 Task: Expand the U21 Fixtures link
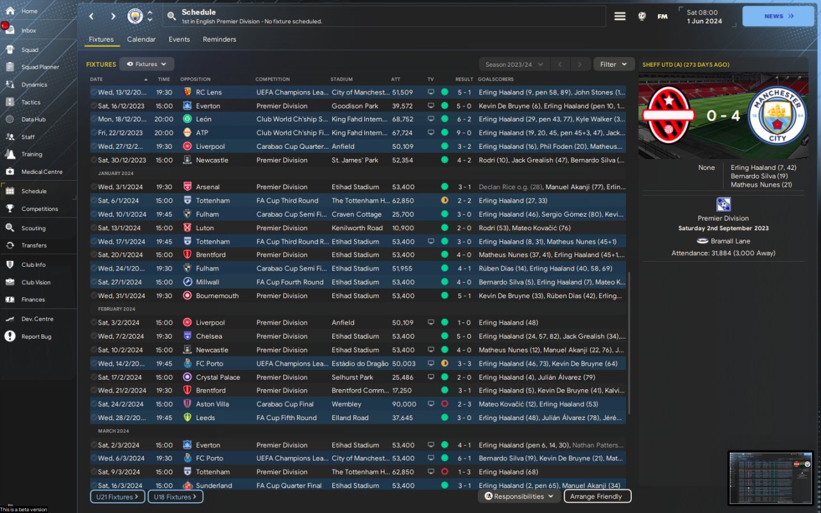(x=118, y=496)
